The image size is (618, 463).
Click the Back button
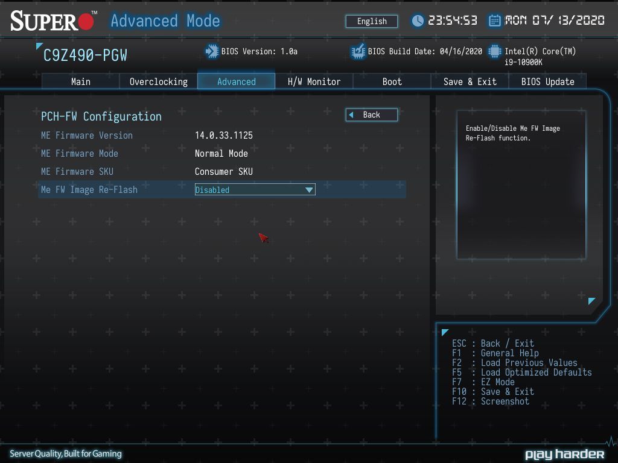click(371, 115)
